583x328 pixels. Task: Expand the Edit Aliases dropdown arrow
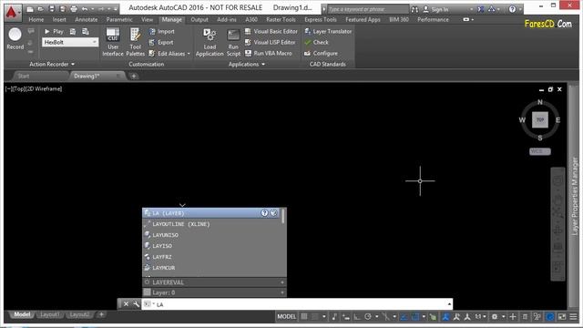point(189,54)
